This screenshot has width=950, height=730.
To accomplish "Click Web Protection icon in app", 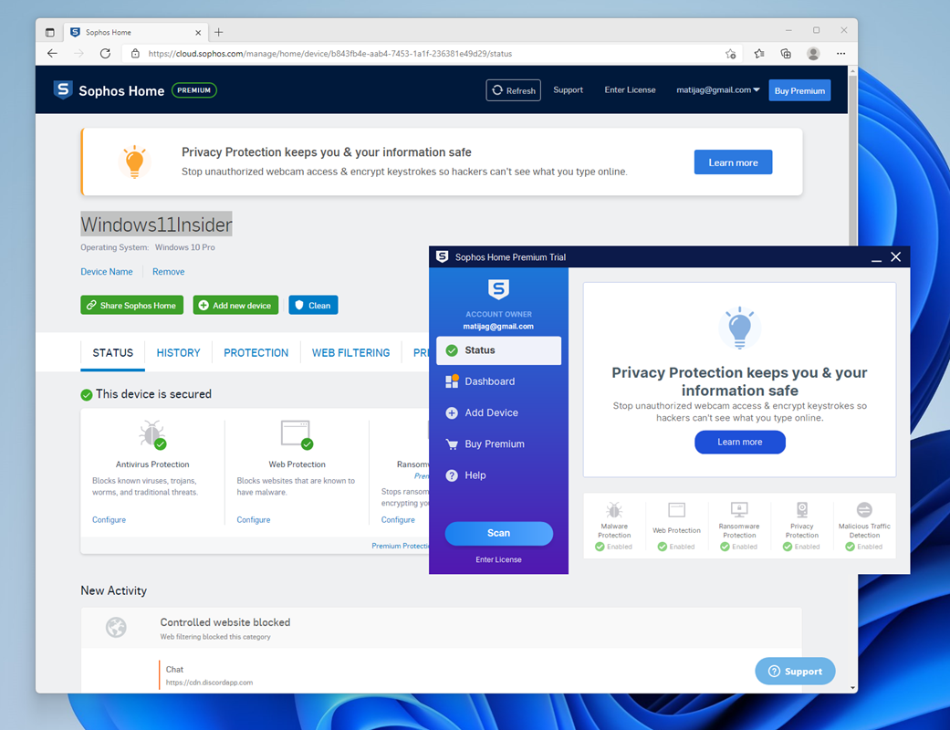I will (x=677, y=510).
